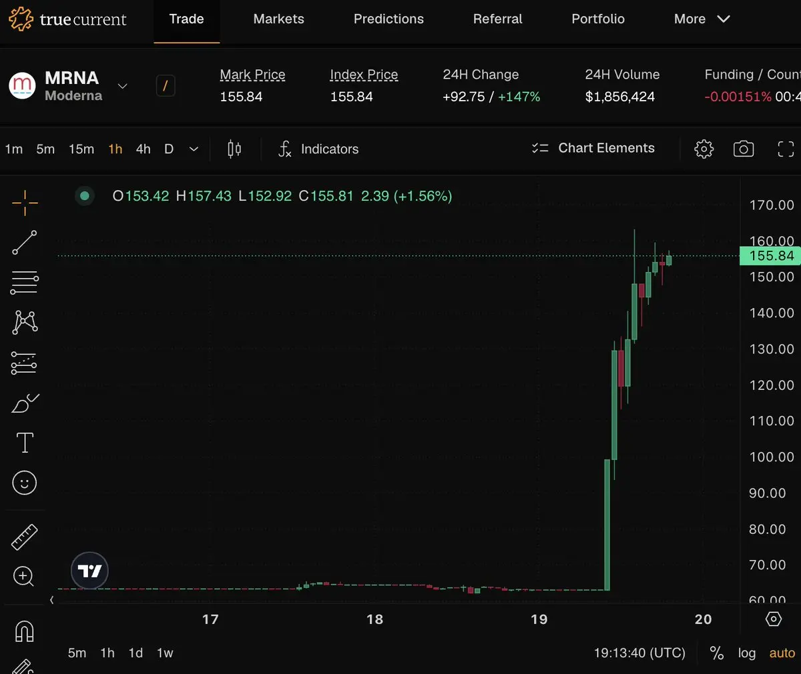801x674 pixels.
Task: Click the 19:13:40 (UTC) clock
Action: point(639,653)
